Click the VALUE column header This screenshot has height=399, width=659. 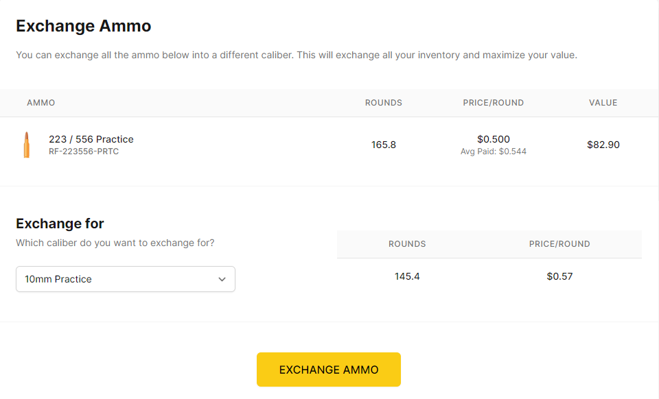(603, 103)
